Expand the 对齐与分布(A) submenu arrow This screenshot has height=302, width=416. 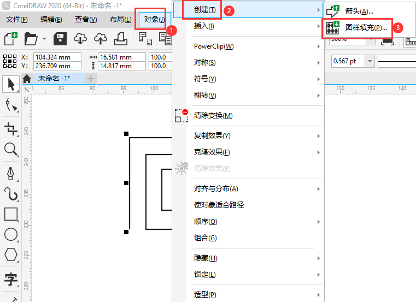[x=318, y=189]
